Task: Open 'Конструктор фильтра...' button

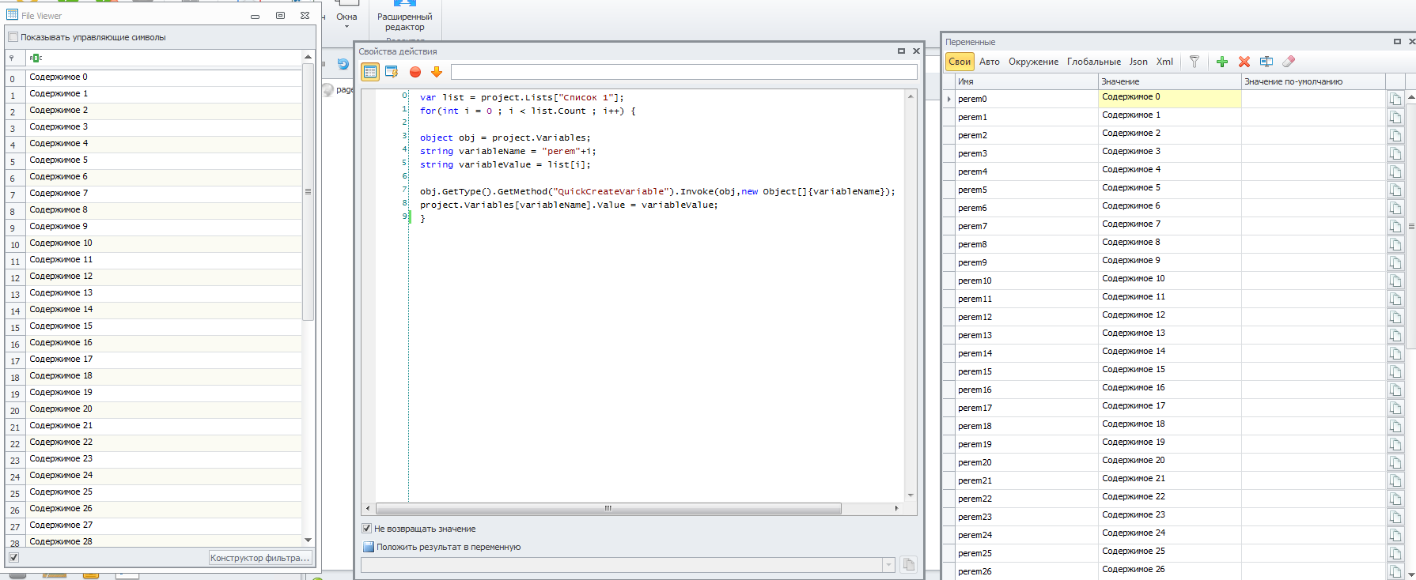Action: 259,558
